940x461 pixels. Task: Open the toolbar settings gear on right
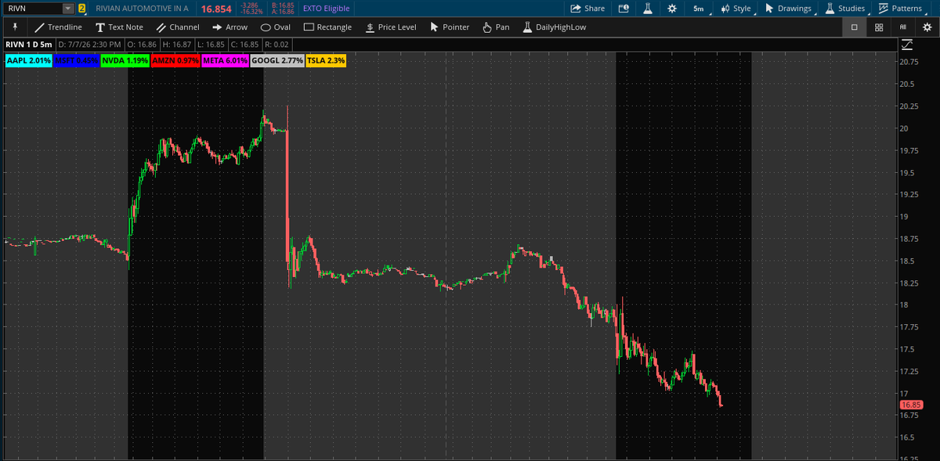click(x=927, y=27)
